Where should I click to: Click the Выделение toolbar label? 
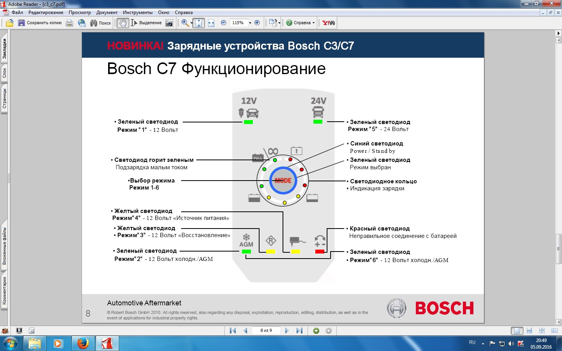[150, 23]
